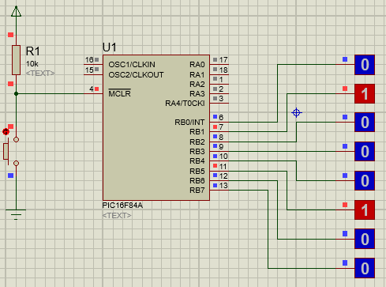Viewport: 386px width, 287px height.
Task: Click the OSC2/CLKOUT pin name
Action: click(136, 75)
